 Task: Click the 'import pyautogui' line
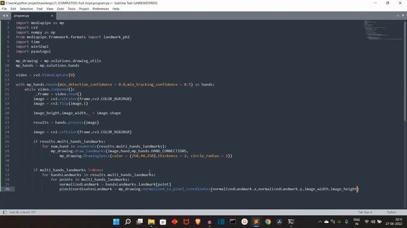[x=33, y=51]
